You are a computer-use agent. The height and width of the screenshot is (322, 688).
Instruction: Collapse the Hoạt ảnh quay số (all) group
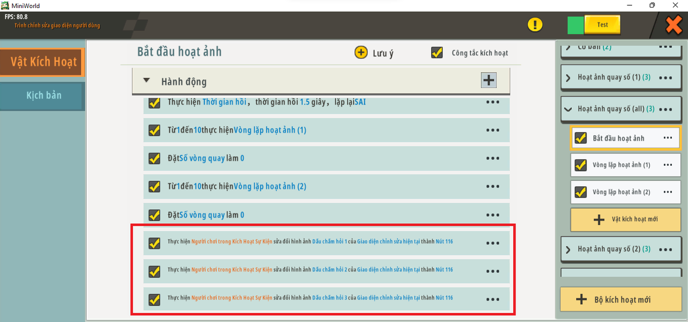click(568, 109)
